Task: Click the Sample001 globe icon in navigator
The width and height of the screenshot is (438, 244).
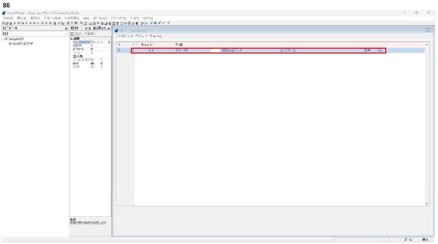Action: [6, 39]
